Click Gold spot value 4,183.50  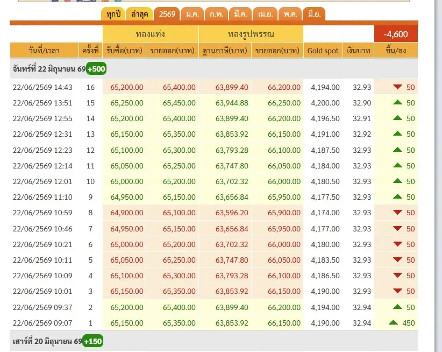(325, 260)
